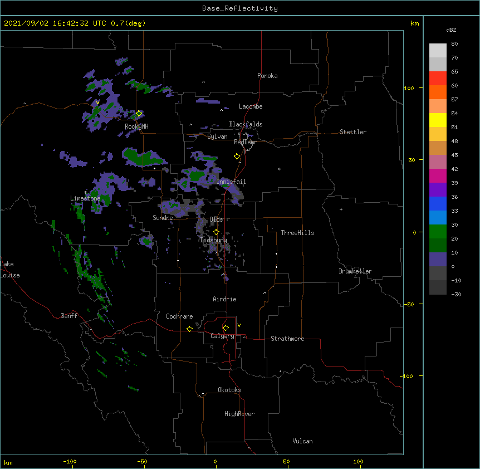Viewport: 480px width, 469px height.
Task: Click the Drumheller town label
Action: 355,271
